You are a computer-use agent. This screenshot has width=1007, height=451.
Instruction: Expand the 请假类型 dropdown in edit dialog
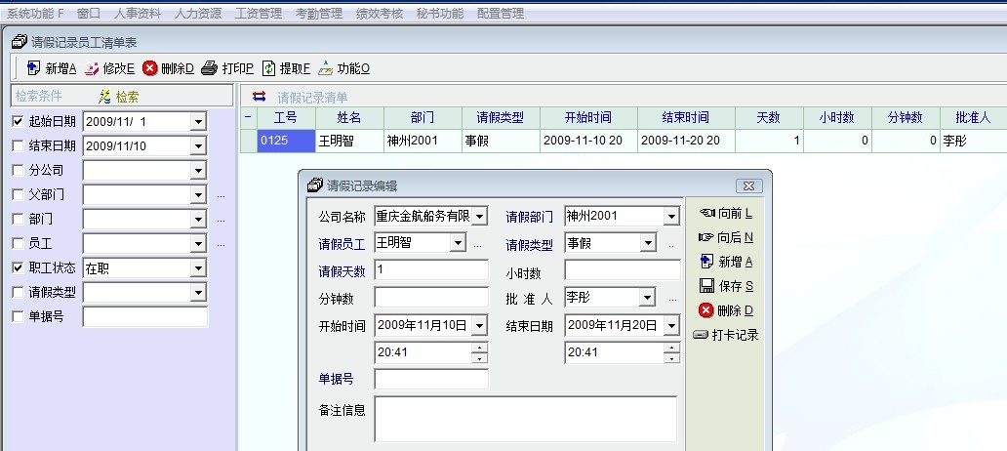[x=648, y=243]
